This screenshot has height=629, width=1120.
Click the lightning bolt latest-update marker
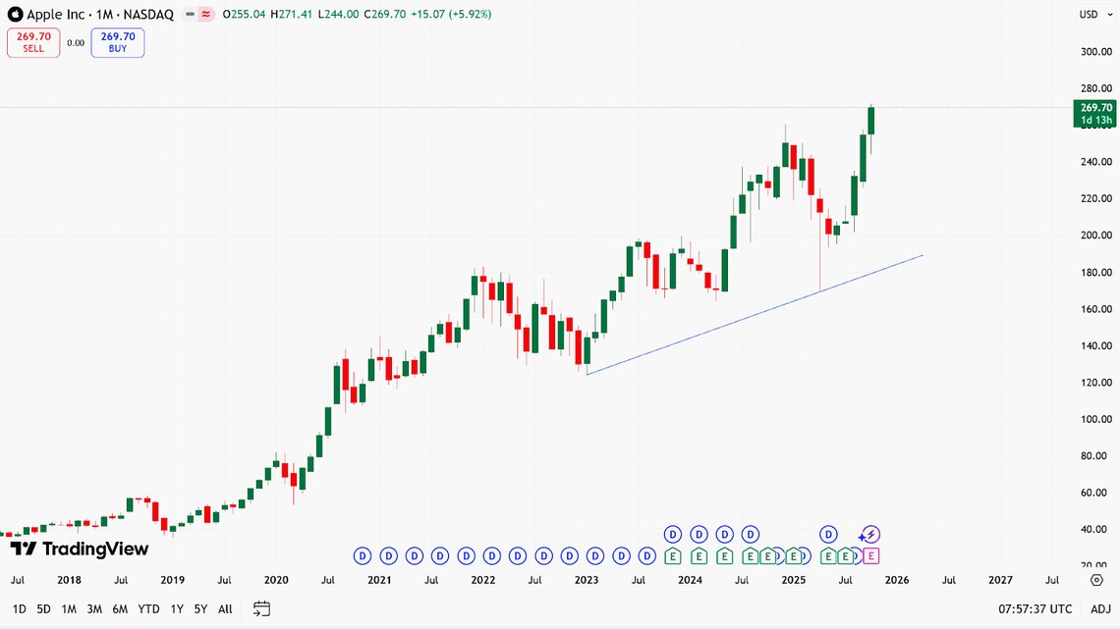click(x=869, y=535)
